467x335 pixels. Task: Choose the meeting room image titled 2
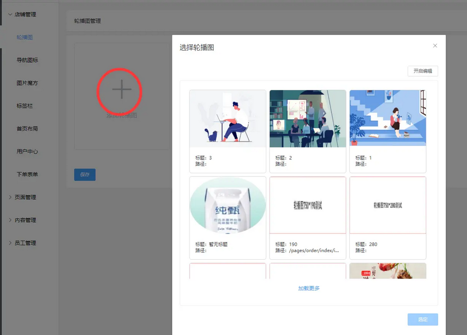tap(307, 119)
